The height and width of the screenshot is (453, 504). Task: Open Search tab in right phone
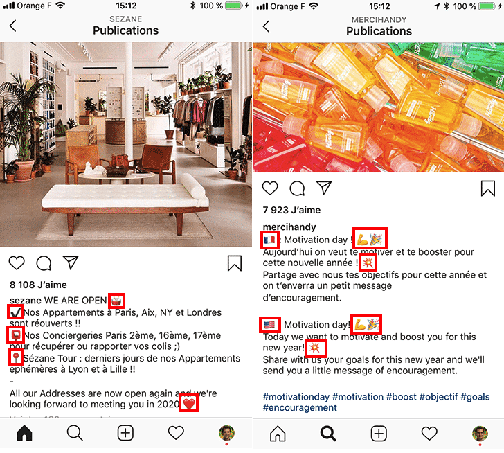tap(328, 434)
